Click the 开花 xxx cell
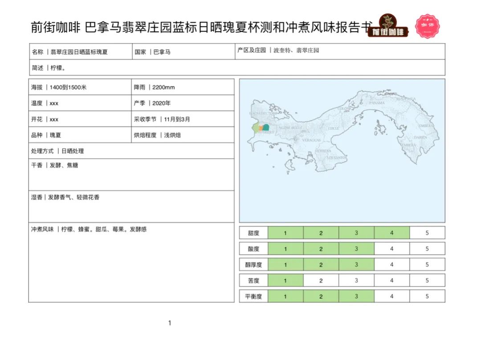Image resolution: width=481 pixels, height=339 pixels. [x=80, y=119]
